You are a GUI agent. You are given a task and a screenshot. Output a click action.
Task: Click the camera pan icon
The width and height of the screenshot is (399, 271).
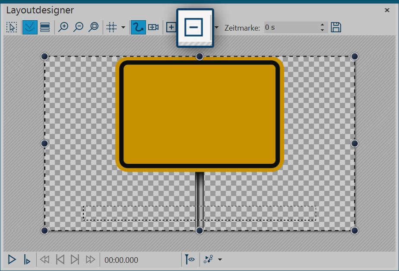(x=153, y=28)
